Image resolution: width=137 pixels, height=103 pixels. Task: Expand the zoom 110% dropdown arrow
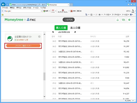tap(133, 101)
